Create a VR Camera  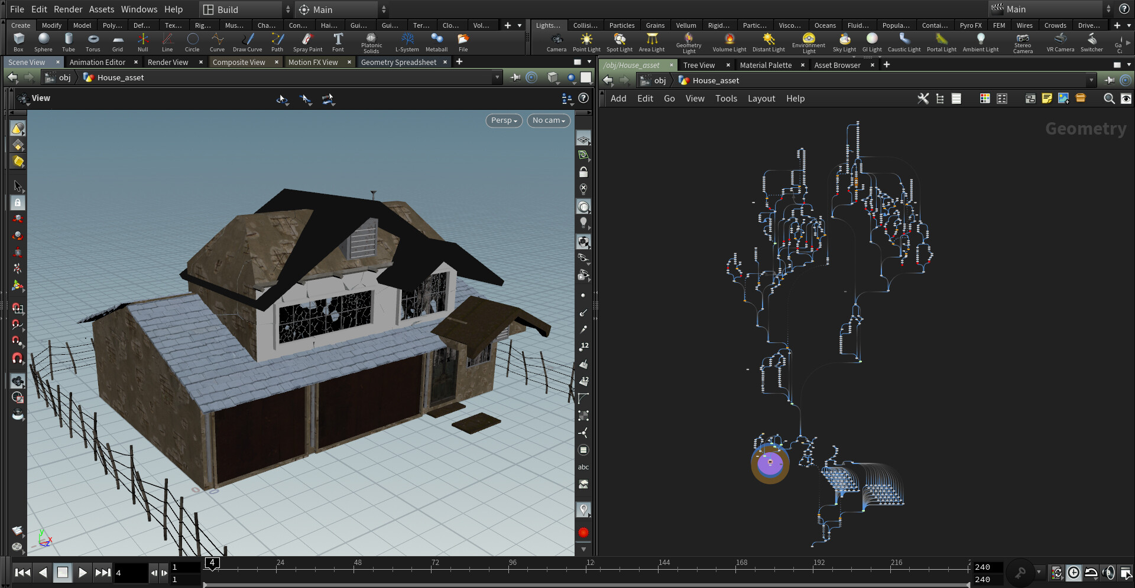pyautogui.click(x=1059, y=41)
